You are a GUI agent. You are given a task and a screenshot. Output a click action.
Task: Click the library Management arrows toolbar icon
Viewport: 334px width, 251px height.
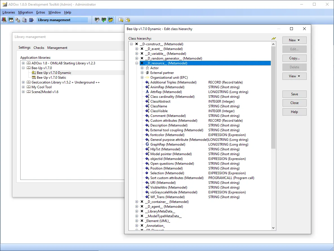coord(111,20)
